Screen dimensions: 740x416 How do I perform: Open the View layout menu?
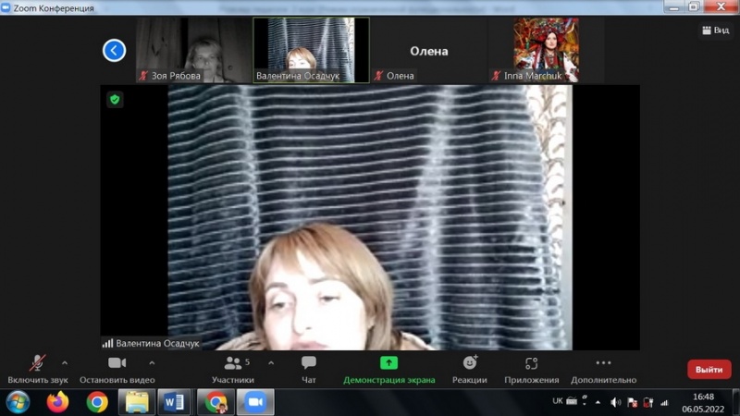(x=716, y=30)
